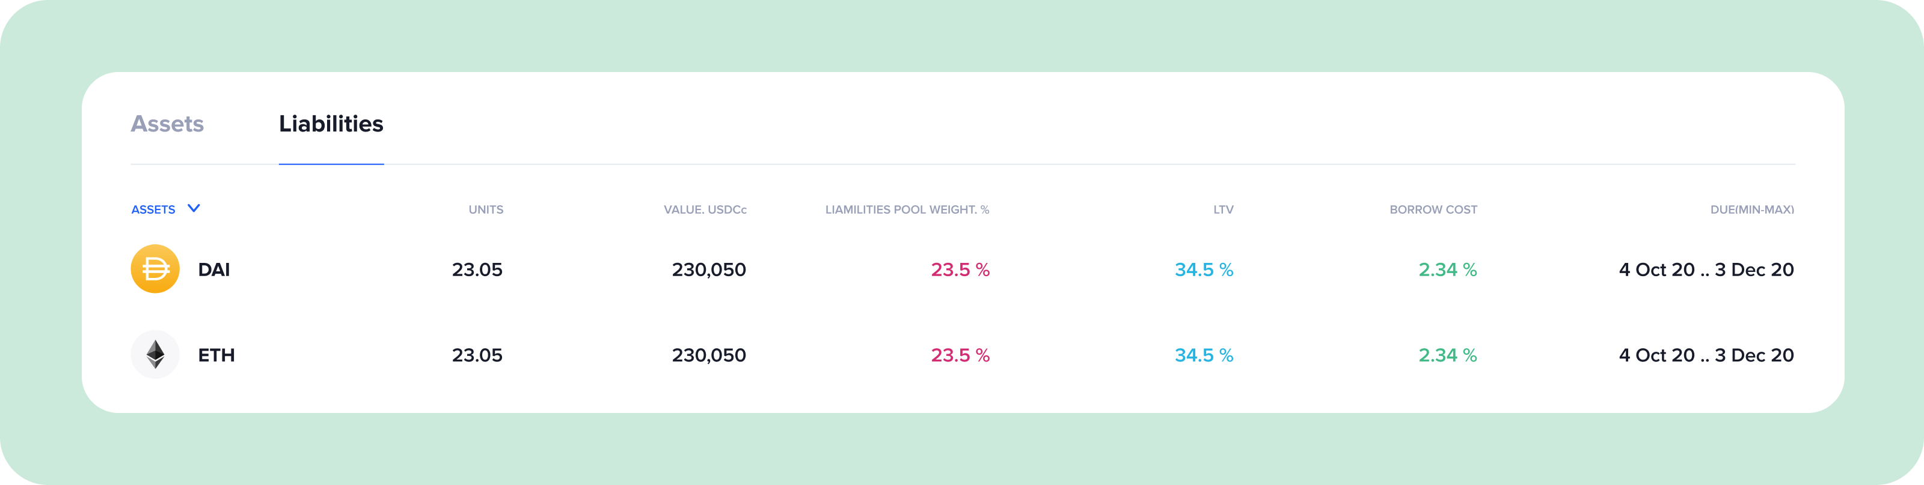This screenshot has height=485, width=1924.
Task: Sort by Liabilities Pool Weight header
Action: click(x=907, y=209)
